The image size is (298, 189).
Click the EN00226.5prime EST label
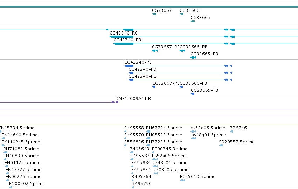pos(23,177)
